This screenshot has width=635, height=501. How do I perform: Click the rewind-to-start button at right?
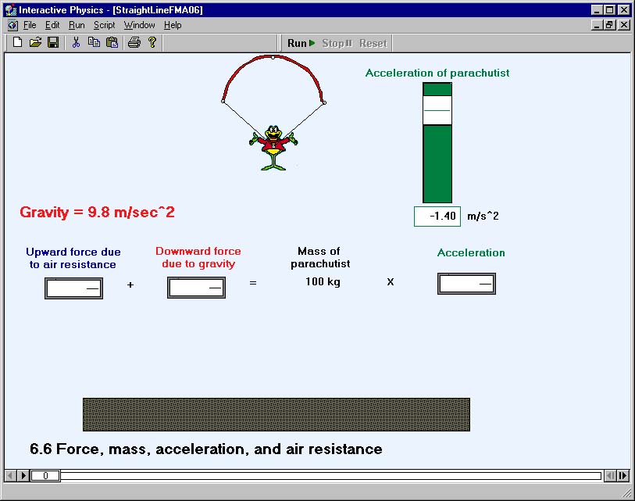pos(610,475)
